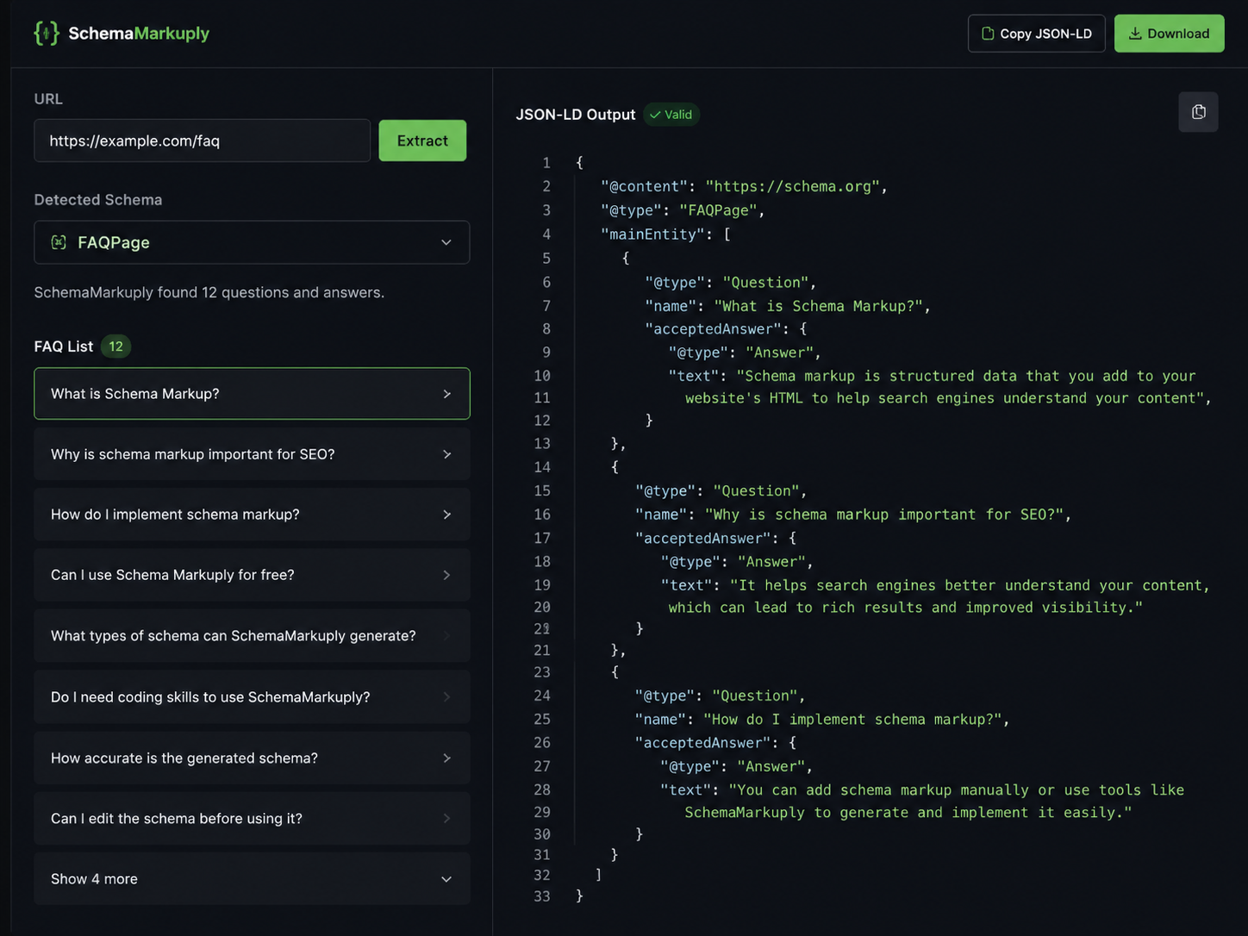Image resolution: width=1248 pixels, height=936 pixels.
Task: Open 'How do I implement schema markup?' row
Action: coord(252,515)
